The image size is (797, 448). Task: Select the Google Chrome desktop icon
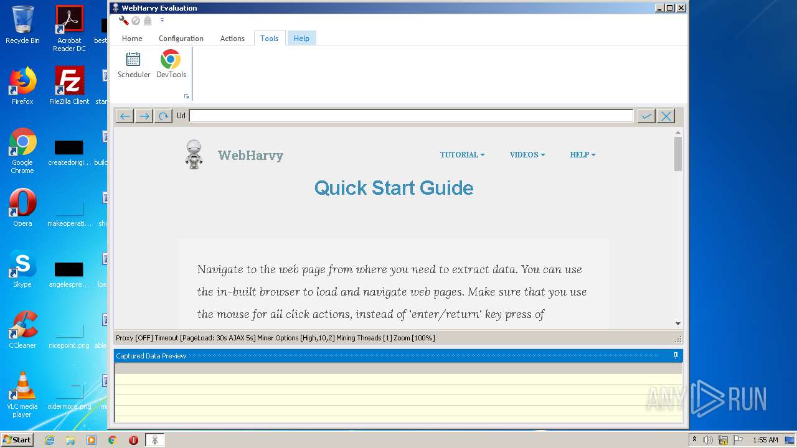(x=22, y=151)
